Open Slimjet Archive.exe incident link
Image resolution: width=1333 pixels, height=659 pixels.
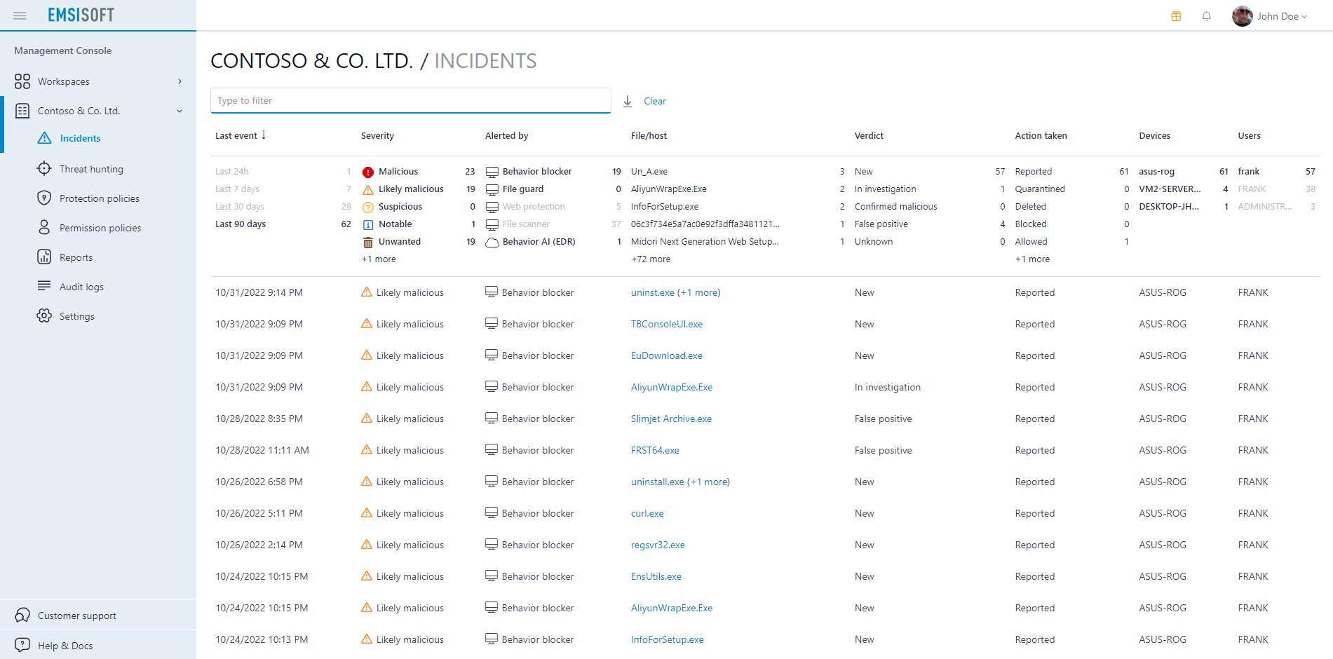(671, 419)
